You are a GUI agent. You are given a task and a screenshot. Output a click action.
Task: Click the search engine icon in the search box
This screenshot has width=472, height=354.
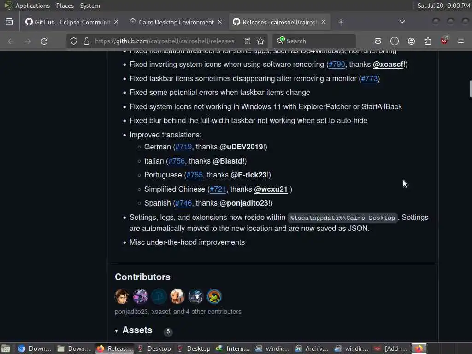tap(281, 41)
